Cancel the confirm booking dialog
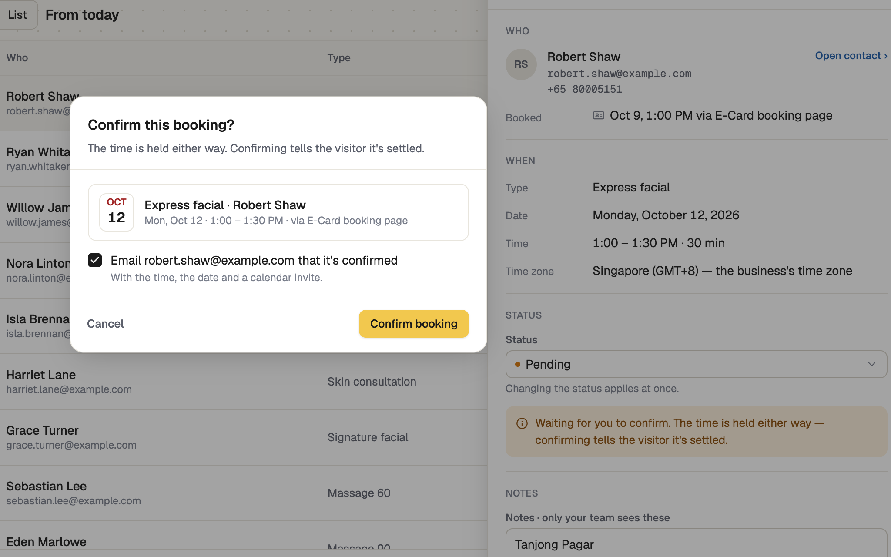The width and height of the screenshot is (891, 557). coord(105,324)
